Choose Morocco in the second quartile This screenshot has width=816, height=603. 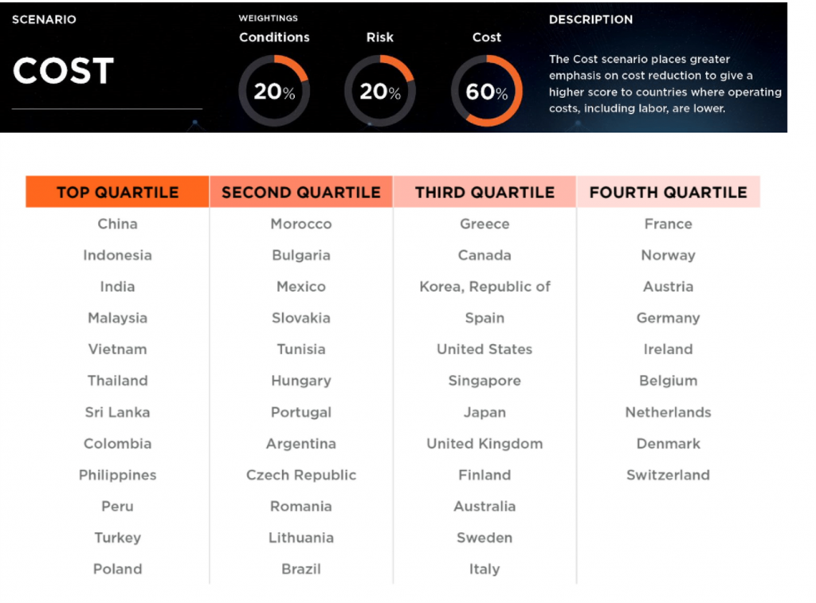pos(301,224)
